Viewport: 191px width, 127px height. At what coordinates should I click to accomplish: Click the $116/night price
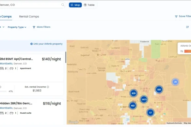[x=52, y=104]
